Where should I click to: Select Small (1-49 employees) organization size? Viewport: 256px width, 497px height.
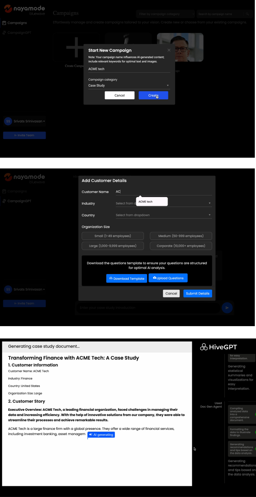(x=113, y=236)
